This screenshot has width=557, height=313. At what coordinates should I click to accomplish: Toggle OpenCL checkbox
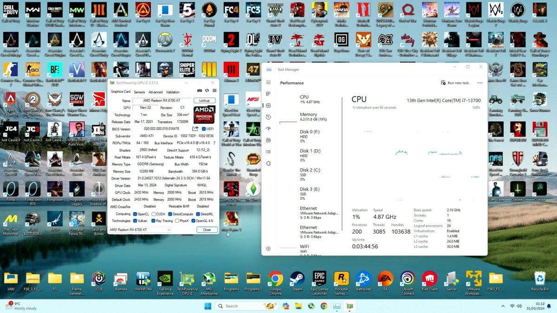pyautogui.click(x=135, y=214)
